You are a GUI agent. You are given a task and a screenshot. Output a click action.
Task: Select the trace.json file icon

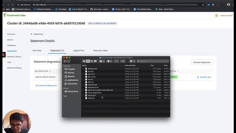coord(86,95)
